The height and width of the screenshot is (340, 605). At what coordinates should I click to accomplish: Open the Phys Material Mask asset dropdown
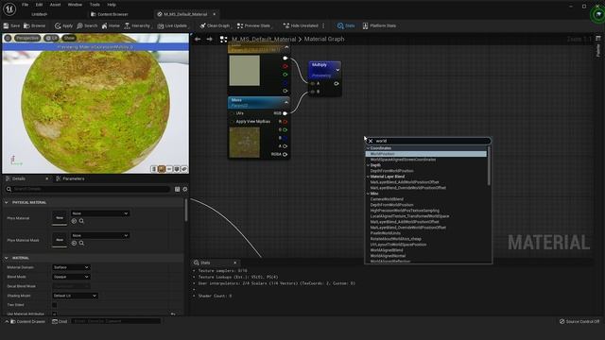(x=99, y=235)
